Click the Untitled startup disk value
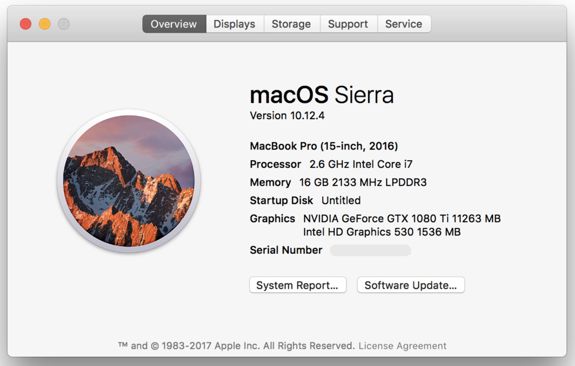The height and width of the screenshot is (366, 575). click(x=341, y=201)
